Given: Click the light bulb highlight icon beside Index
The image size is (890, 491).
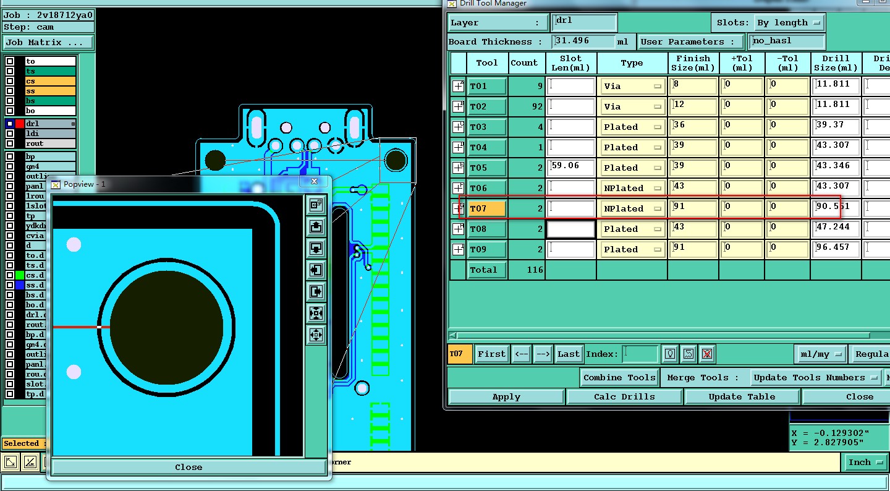Looking at the screenshot, I should [x=669, y=354].
